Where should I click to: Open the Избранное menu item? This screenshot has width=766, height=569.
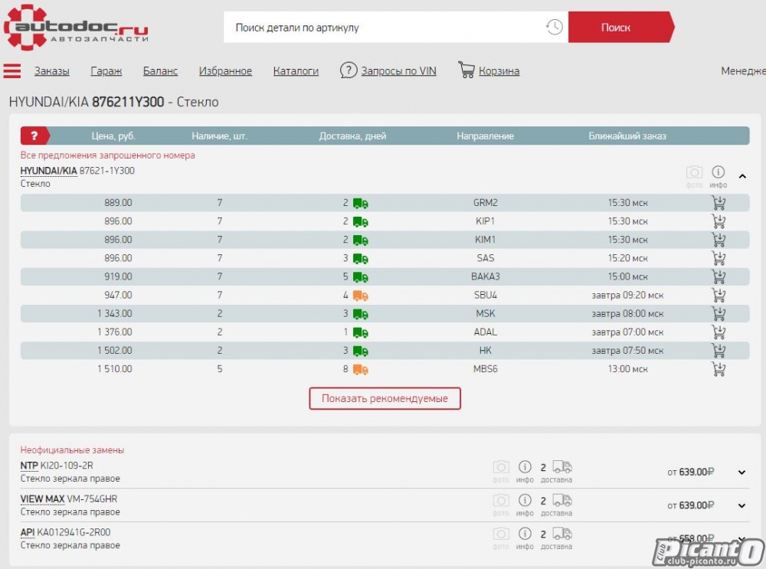225,70
